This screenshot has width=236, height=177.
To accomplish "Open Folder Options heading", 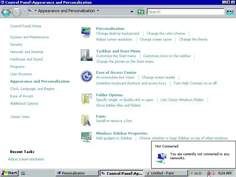I will (x=110, y=95).
